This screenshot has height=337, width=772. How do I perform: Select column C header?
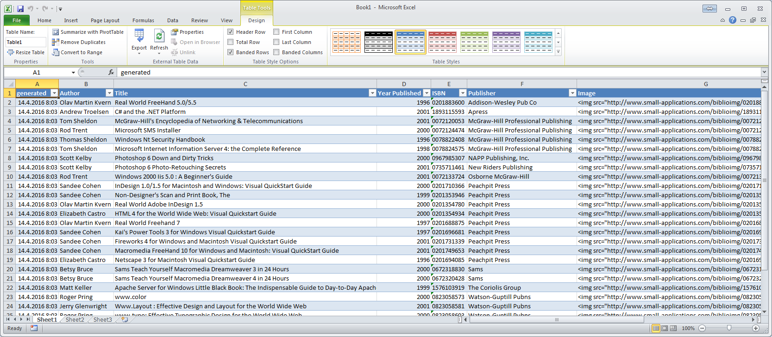(x=245, y=84)
